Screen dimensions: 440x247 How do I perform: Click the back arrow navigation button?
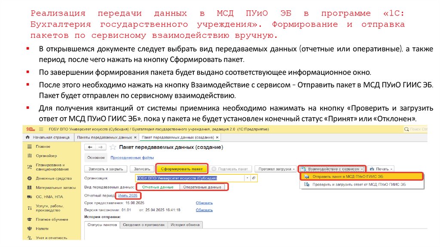pos(90,147)
